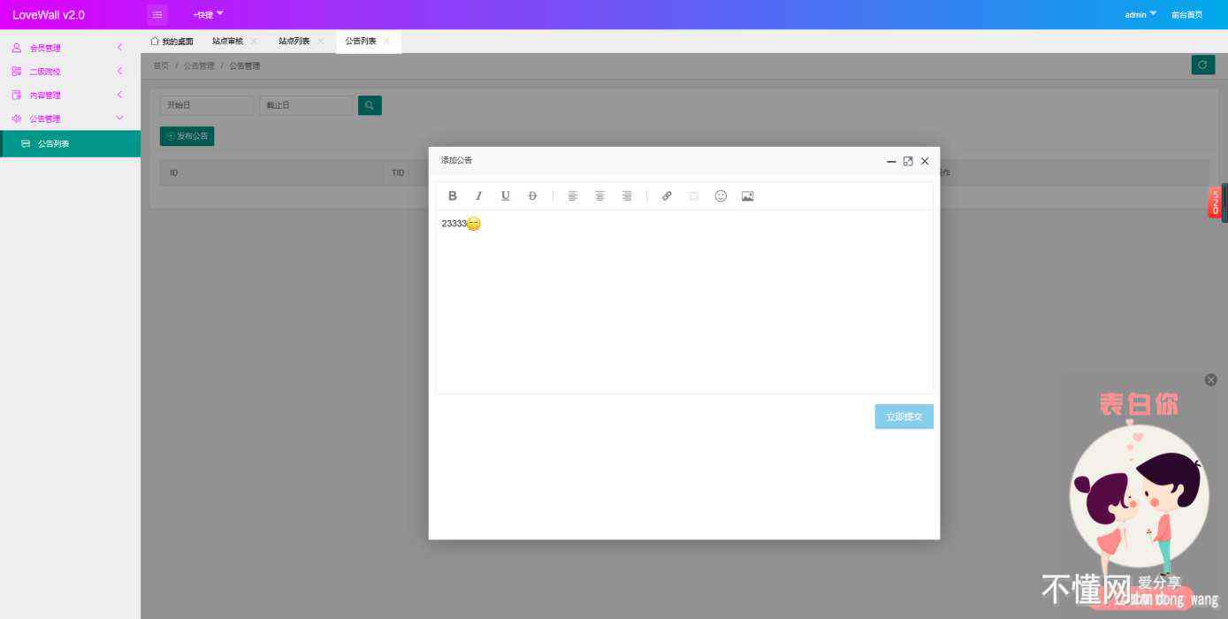This screenshot has width=1228, height=619.
Task: Center align the editor text
Action: click(599, 196)
